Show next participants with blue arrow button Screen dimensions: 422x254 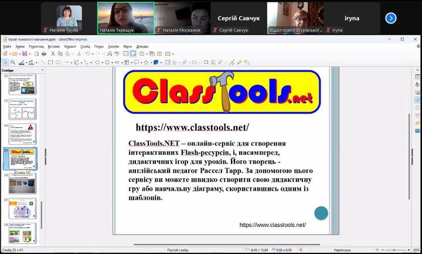coord(390,18)
